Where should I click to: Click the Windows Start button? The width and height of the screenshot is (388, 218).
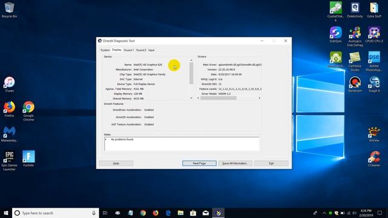point(6,213)
